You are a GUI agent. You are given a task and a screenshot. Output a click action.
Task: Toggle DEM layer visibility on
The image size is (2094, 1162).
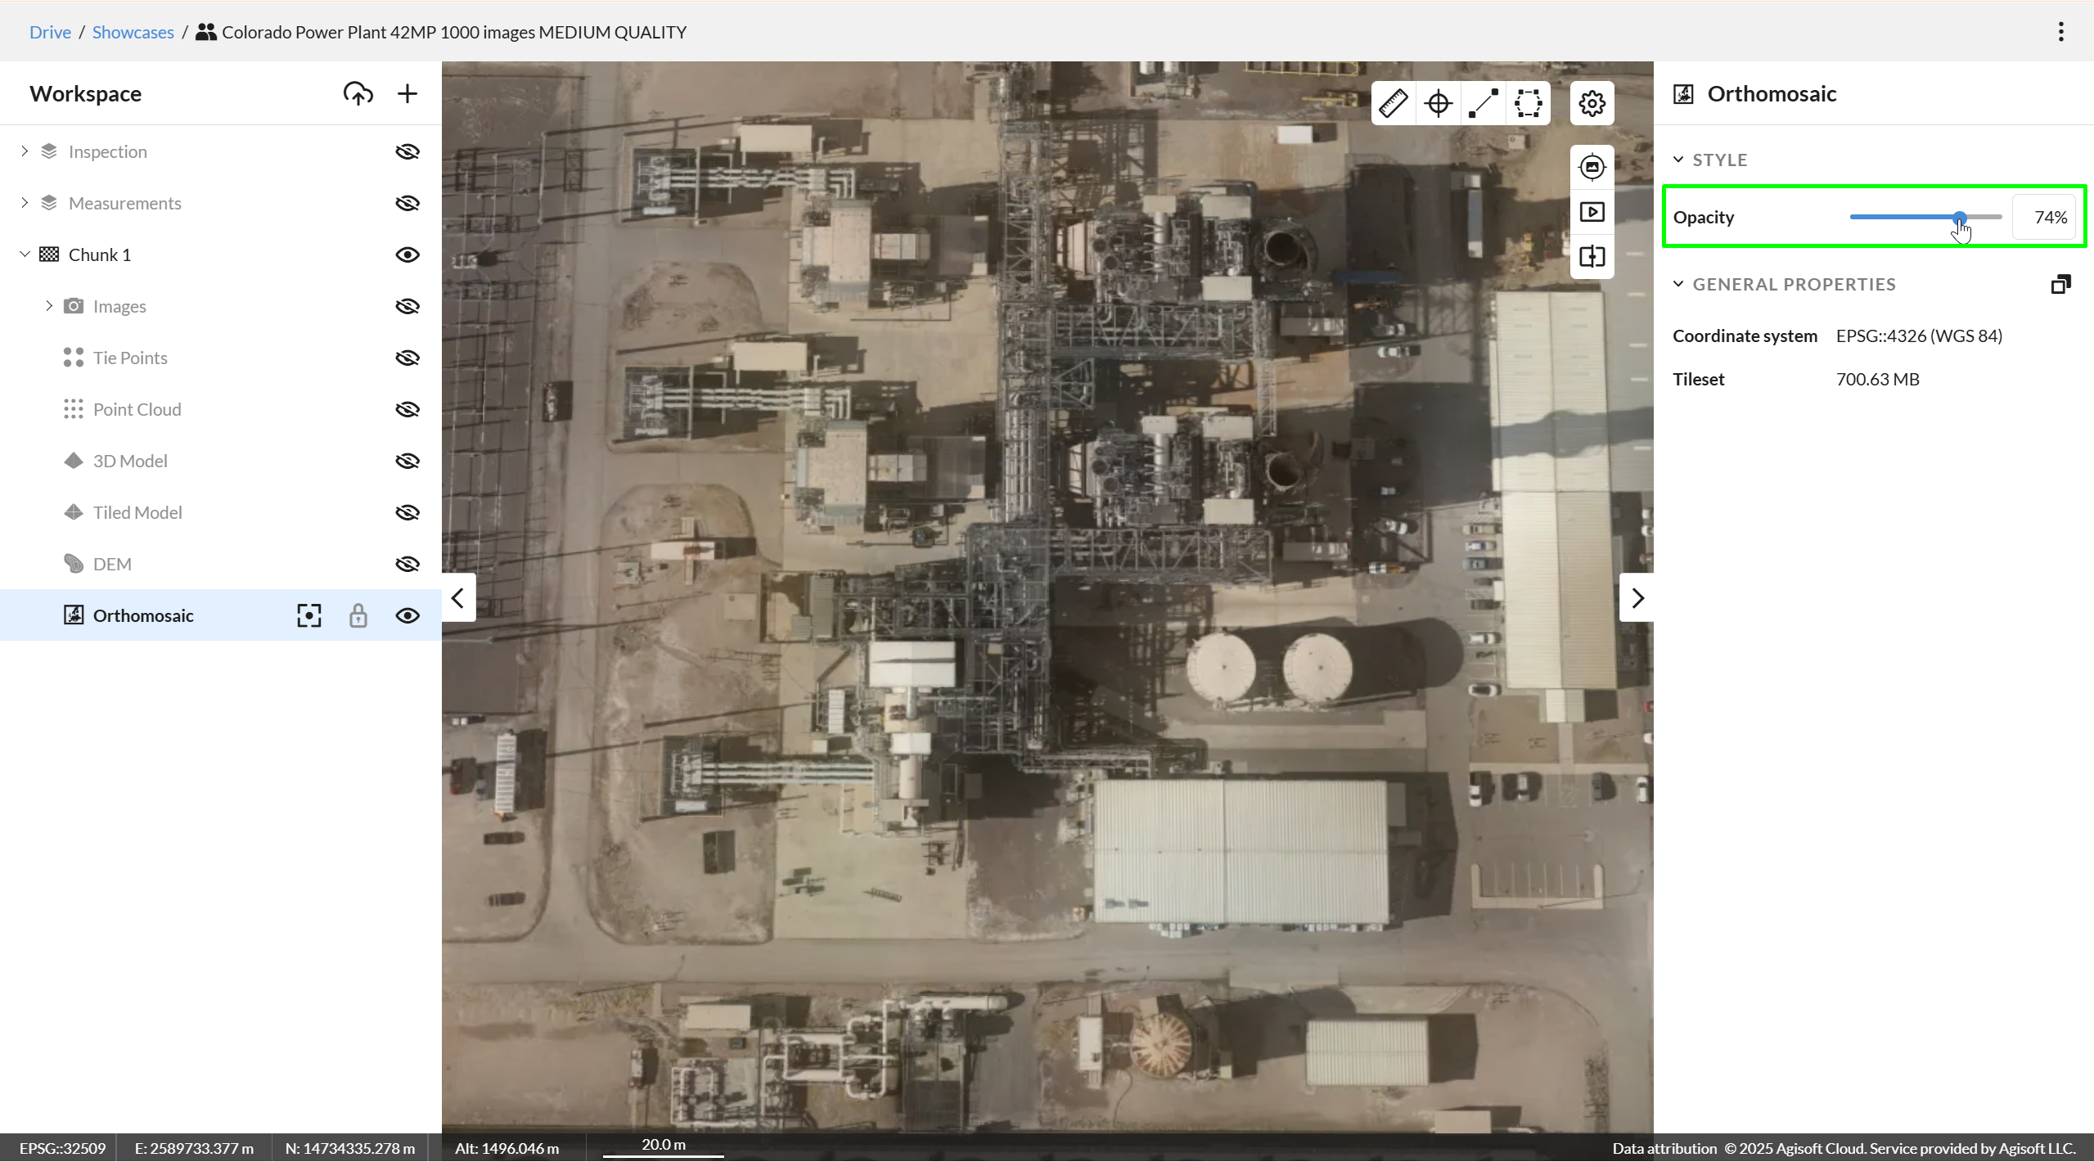coord(408,564)
